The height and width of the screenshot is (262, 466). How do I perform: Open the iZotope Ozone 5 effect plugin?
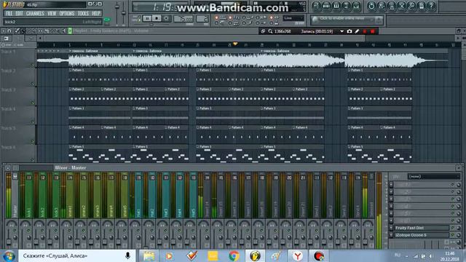click(x=422, y=235)
